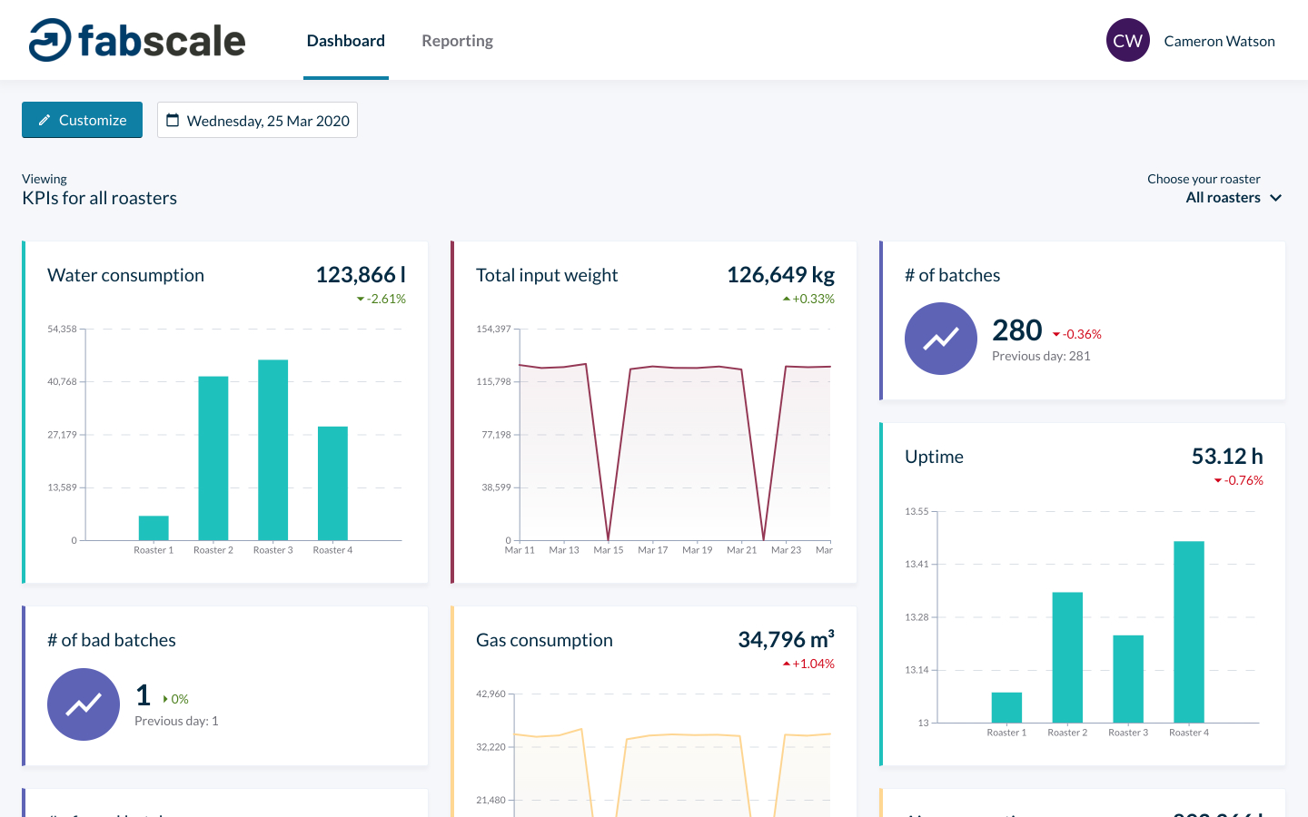
Task: Click the 126,649 kg value
Action: click(x=780, y=274)
